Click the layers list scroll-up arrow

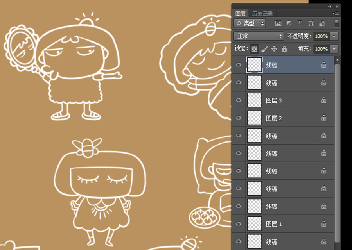337,60
